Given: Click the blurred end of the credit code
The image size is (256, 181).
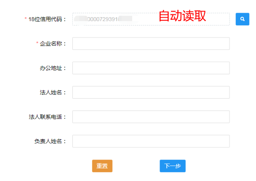Looking at the screenshot, I should pyautogui.click(x=126, y=18).
